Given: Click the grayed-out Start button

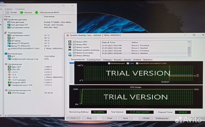Looking at the screenshot, I should pyautogui.click(x=73, y=118).
